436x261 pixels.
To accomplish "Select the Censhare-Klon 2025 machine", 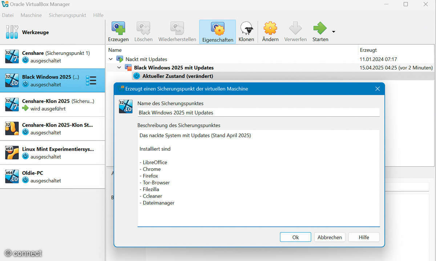I will pyautogui.click(x=52, y=104).
